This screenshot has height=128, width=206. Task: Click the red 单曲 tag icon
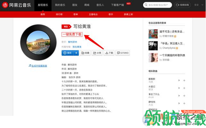66,27
